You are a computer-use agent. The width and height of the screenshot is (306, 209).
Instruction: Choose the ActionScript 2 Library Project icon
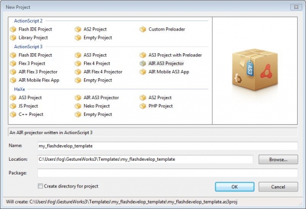tap(13, 38)
